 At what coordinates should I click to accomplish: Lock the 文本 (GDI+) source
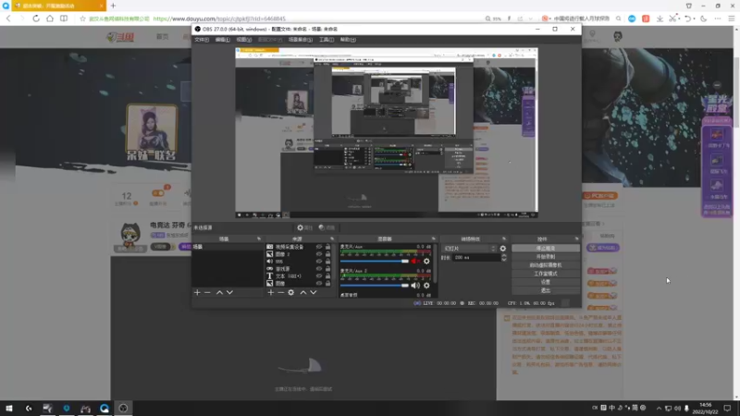(328, 275)
